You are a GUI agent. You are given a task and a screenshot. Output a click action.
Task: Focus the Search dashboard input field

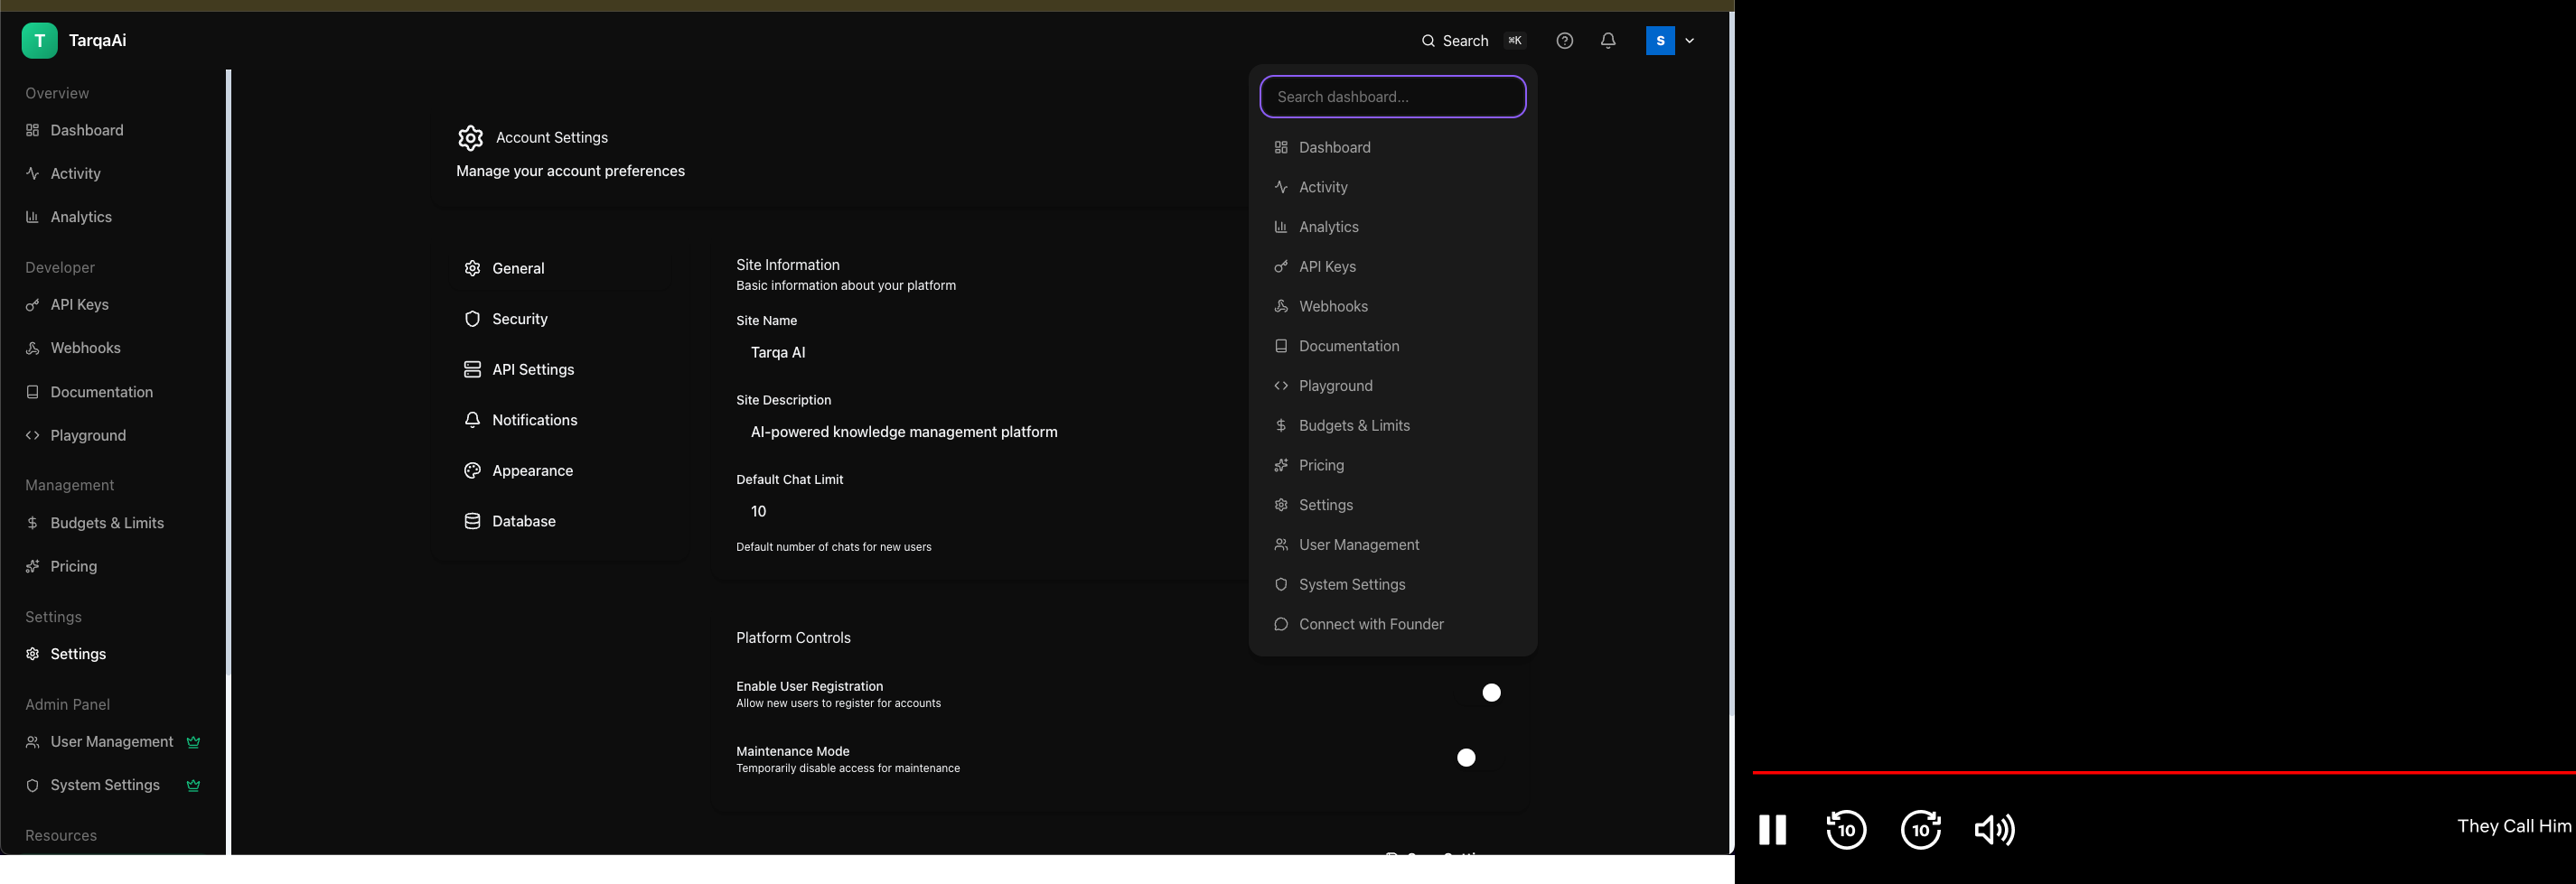click(1392, 97)
